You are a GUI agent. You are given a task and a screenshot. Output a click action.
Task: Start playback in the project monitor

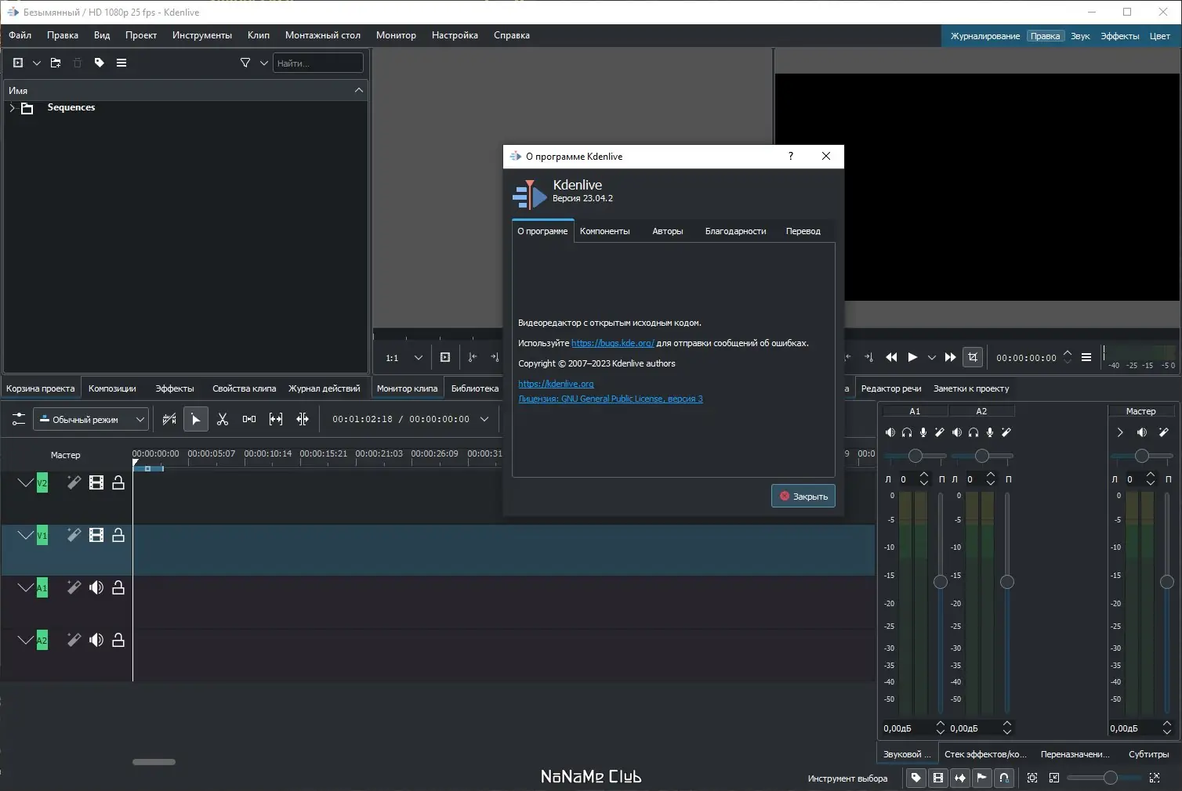click(912, 357)
